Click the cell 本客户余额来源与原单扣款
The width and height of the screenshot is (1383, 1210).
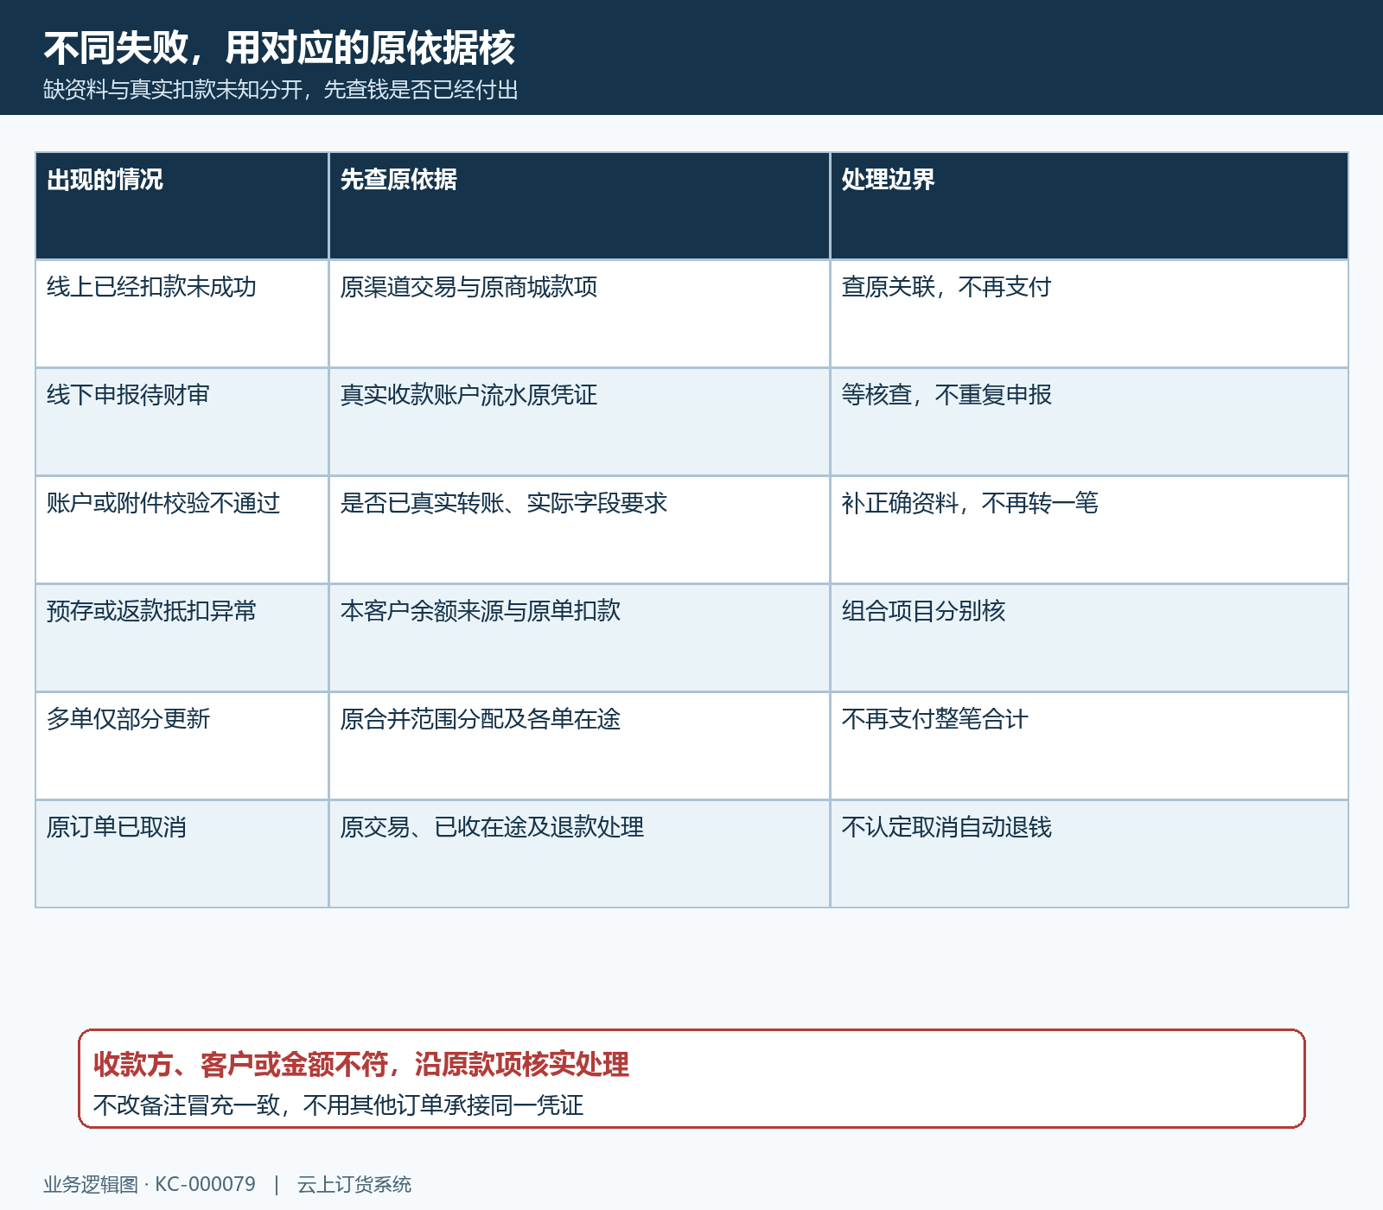click(x=579, y=638)
